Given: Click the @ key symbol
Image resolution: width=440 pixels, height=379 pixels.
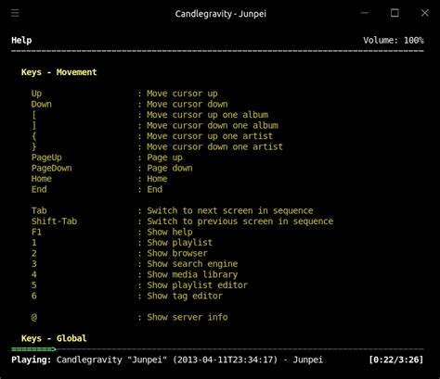Looking at the screenshot, I should point(34,317).
